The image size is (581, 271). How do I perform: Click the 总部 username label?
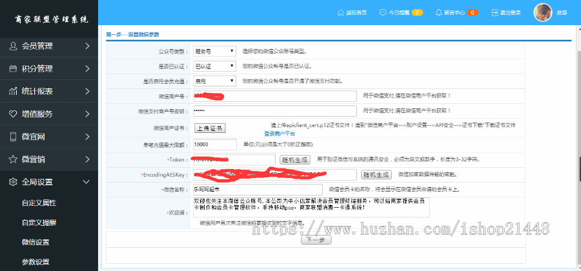[x=562, y=12]
